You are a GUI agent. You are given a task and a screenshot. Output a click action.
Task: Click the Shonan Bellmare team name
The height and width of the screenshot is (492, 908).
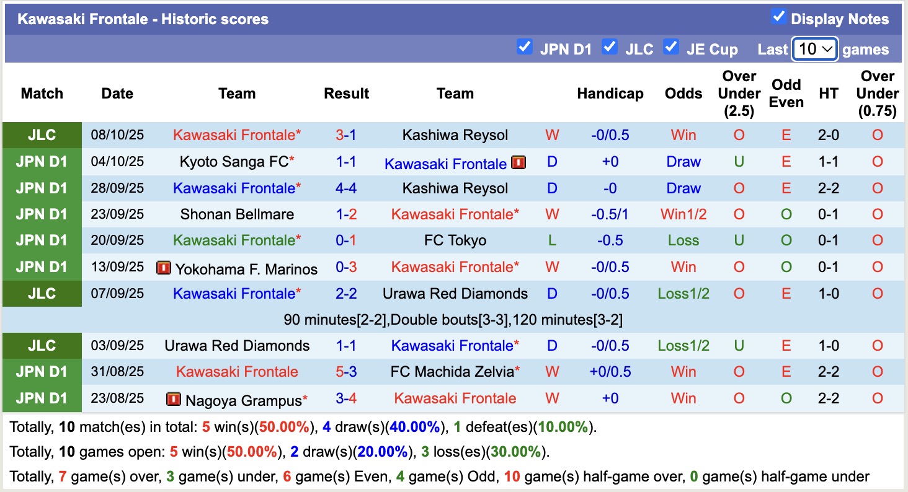click(236, 214)
